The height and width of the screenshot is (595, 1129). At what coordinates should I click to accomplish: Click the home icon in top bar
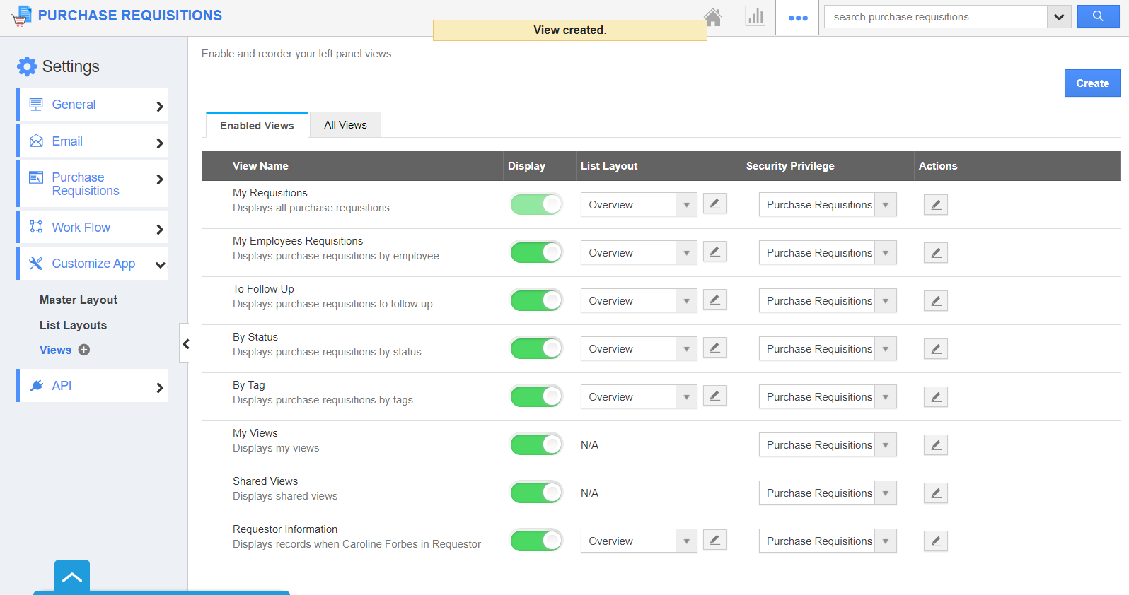pyautogui.click(x=712, y=17)
